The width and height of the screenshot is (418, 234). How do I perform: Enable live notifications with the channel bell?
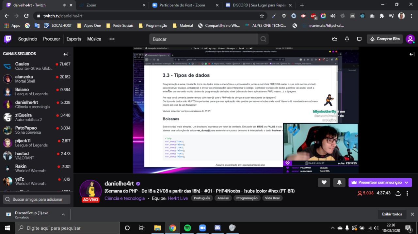(x=339, y=182)
